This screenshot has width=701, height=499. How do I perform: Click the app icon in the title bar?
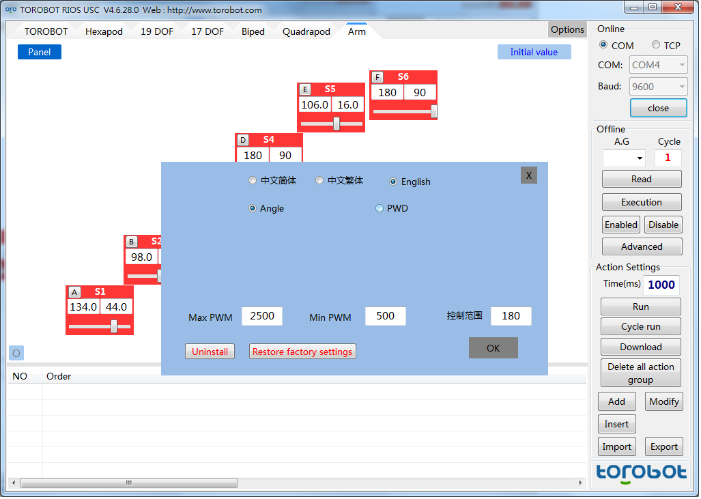10,10
